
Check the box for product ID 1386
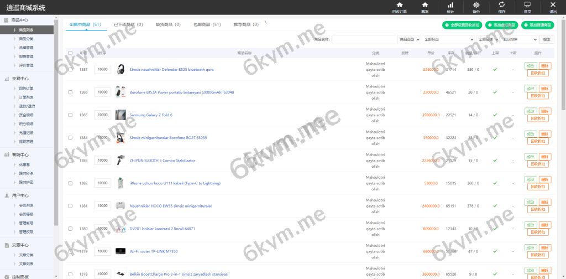click(70, 92)
